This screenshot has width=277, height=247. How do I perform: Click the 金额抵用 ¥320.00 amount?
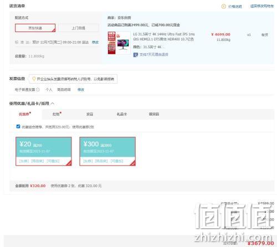pyautogui.click(x=38, y=186)
